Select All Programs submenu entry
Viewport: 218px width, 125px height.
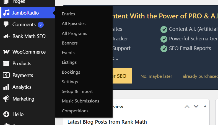pos(74,34)
